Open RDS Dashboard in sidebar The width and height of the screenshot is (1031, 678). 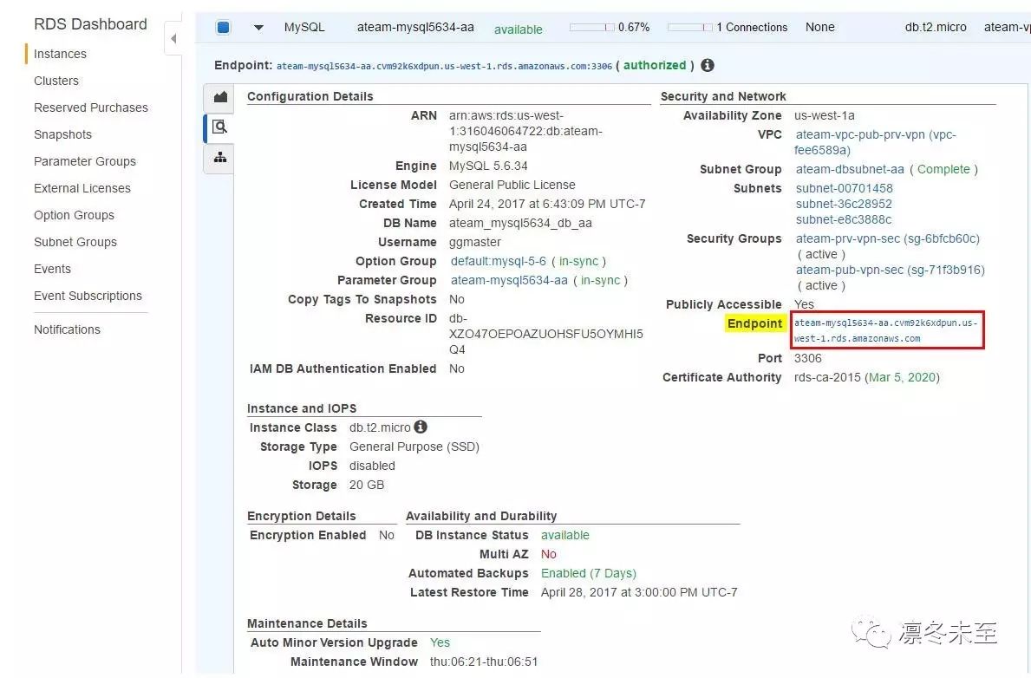[90, 24]
